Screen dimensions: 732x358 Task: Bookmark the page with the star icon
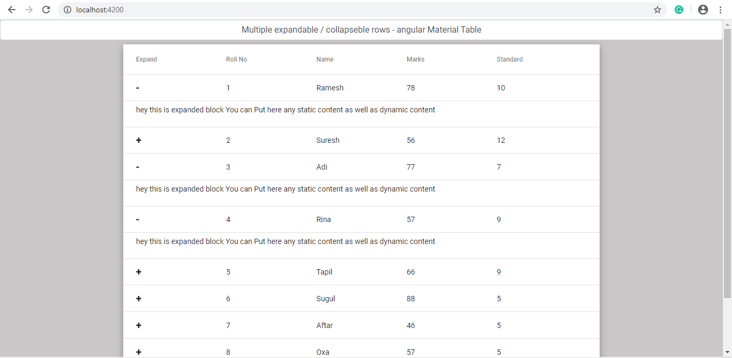tap(657, 9)
